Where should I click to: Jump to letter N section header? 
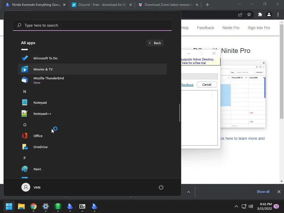click(x=25, y=92)
